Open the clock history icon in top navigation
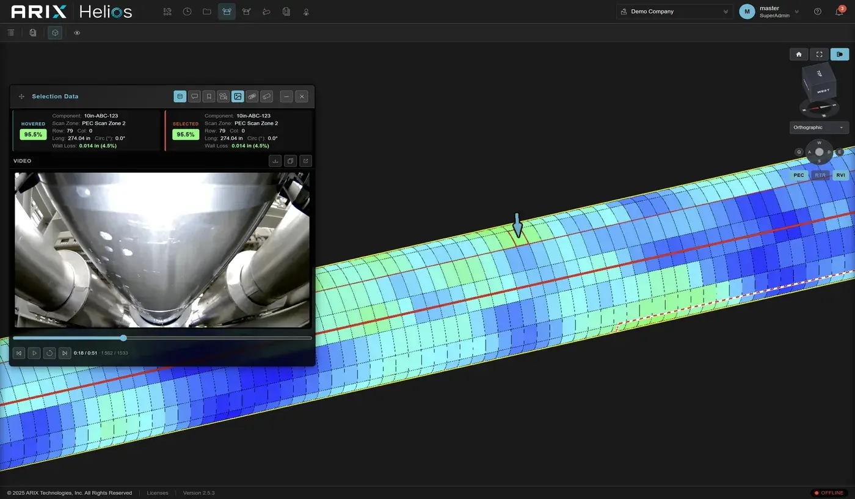 coord(187,12)
